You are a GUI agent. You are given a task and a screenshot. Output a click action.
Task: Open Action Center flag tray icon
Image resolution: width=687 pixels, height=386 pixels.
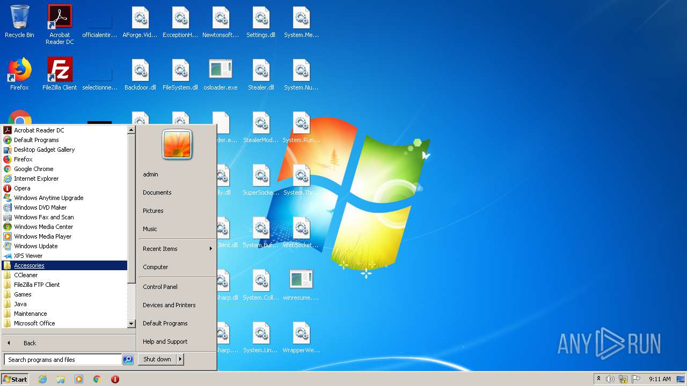coord(636,379)
